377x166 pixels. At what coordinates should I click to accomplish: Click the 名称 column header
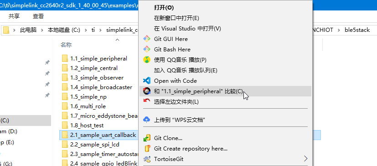click(x=66, y=45)
